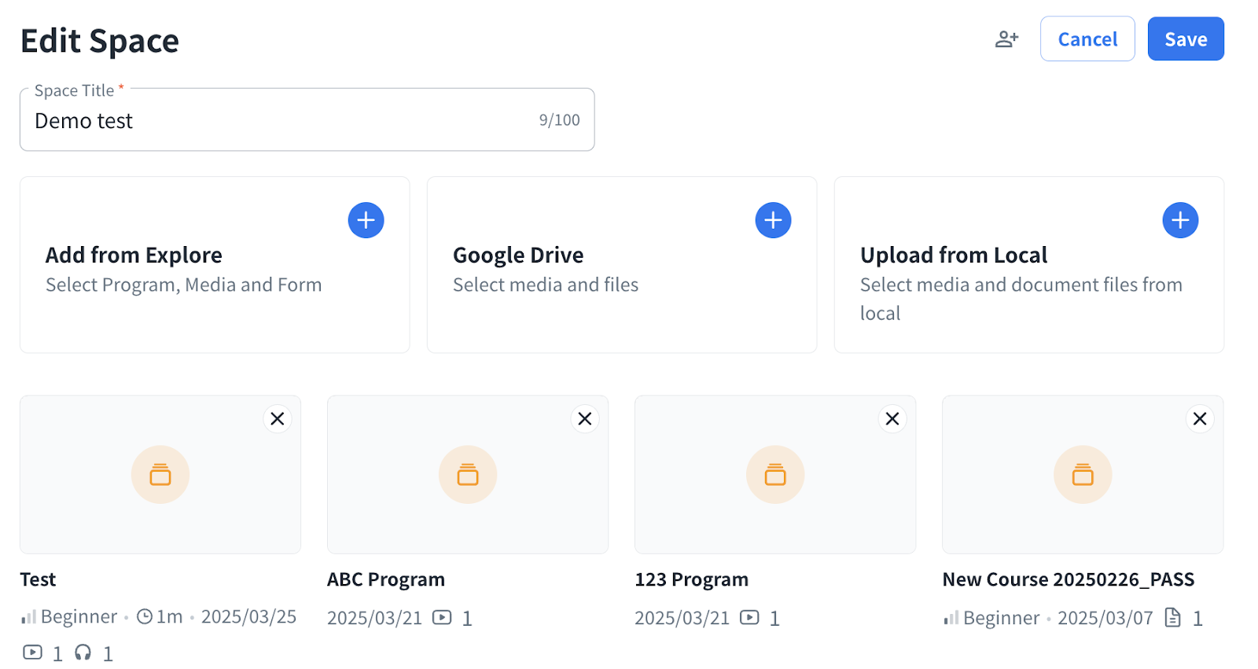Click the ABC Program title text
The width and height of the screenshot is (1258, 669).
(386, 580)
